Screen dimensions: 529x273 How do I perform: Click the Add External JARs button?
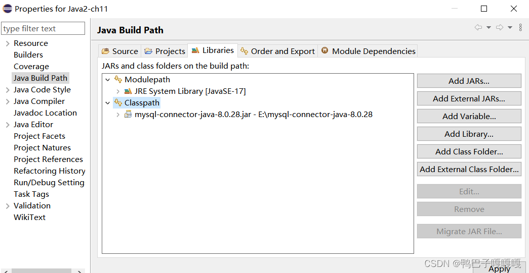click(469, 98)
